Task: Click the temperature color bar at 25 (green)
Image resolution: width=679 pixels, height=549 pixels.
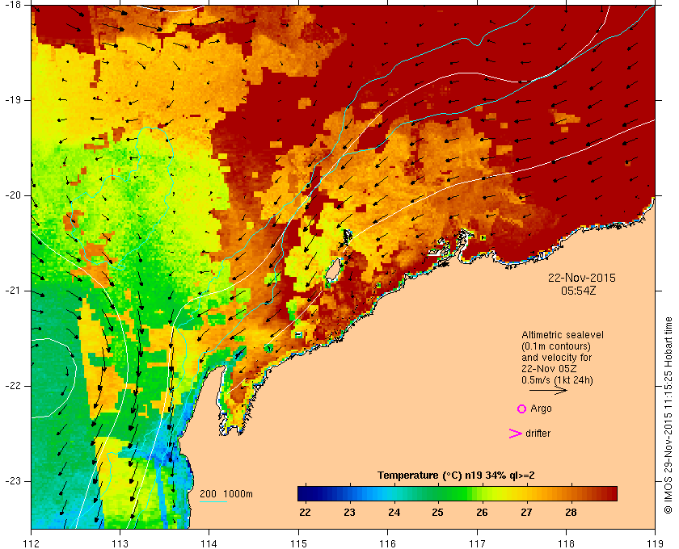Action: (438, 493)
